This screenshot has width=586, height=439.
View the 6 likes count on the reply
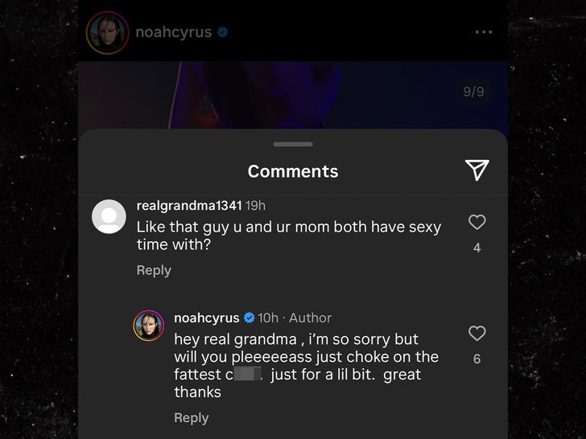[477, 359]
